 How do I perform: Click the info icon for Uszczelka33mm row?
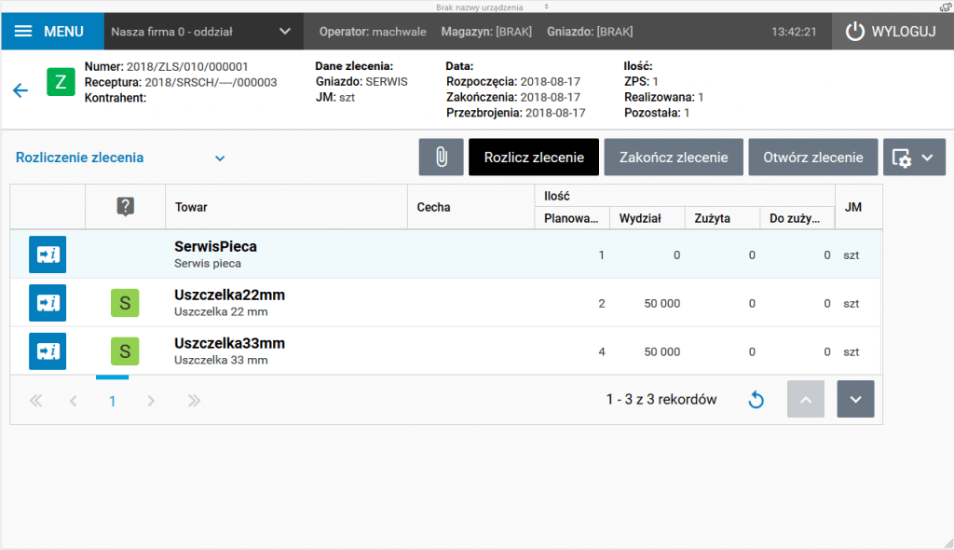(48, 351)
